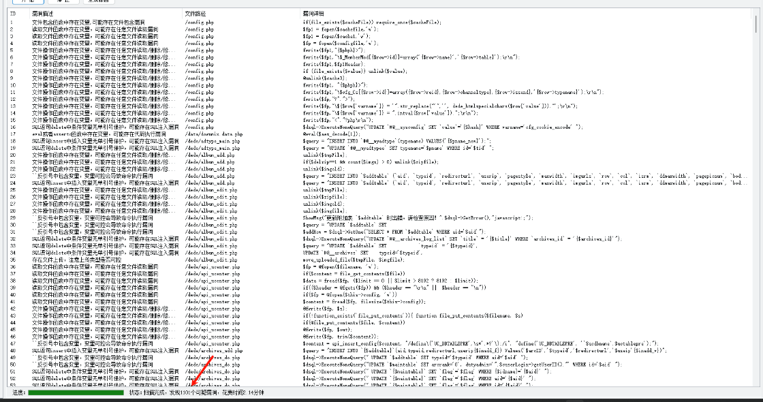Screen dimensions: 763x402
Task: Click the @fwrite($fp, $s) detail cell
Action: [x=324, y=309]
